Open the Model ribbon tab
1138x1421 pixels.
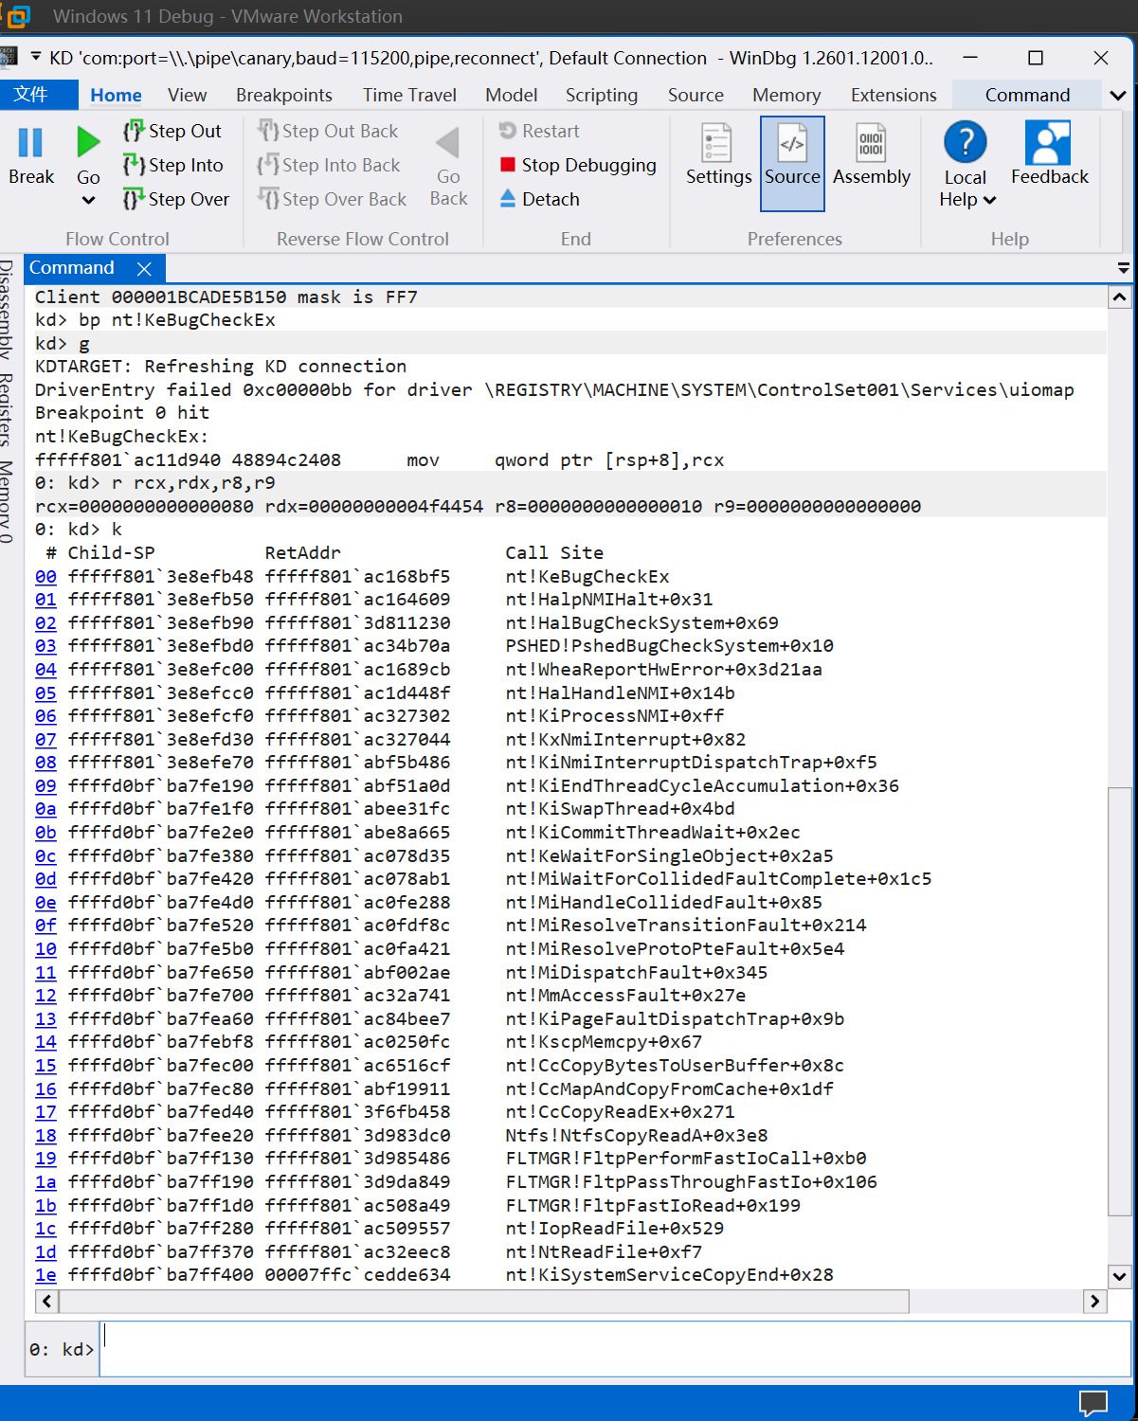tap(512, 95)
